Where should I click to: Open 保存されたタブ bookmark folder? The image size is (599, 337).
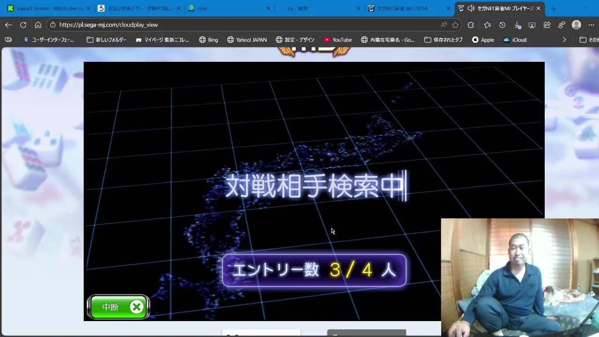click(x=444, y=40)
